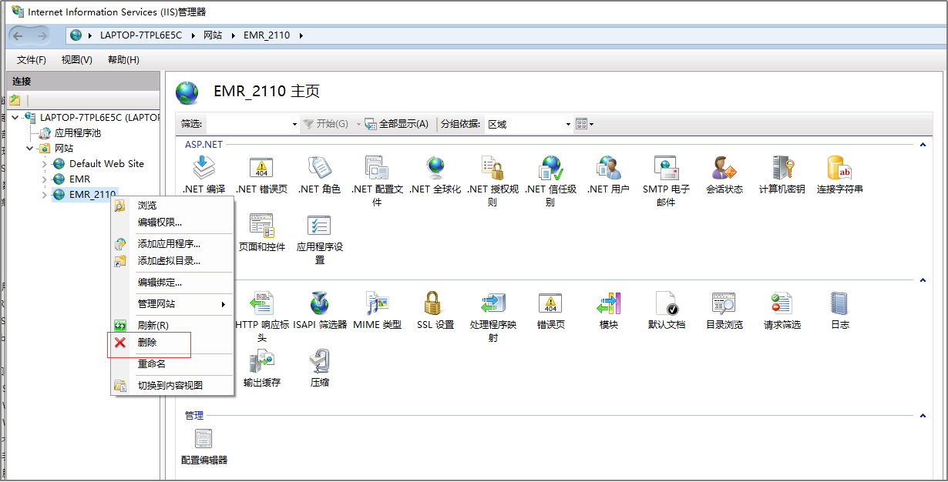
Task: Click the back navigation arrow
Action: (x=18, y=35)
